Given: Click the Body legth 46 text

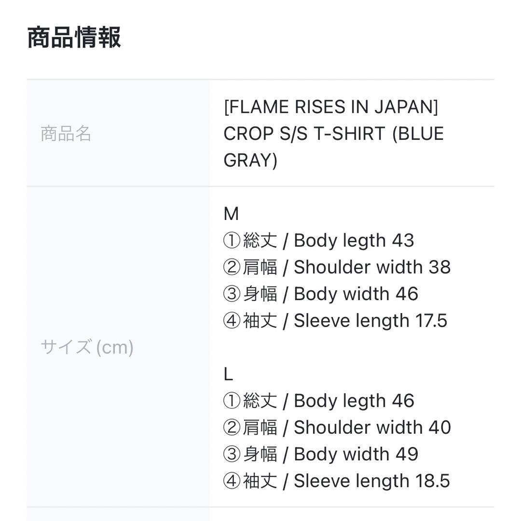Looking at the screenshot, I should pos(354,401).
